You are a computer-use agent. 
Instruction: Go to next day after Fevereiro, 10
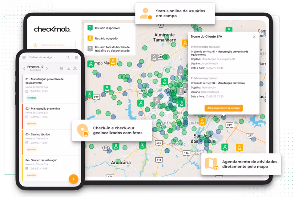pos(47,68)
